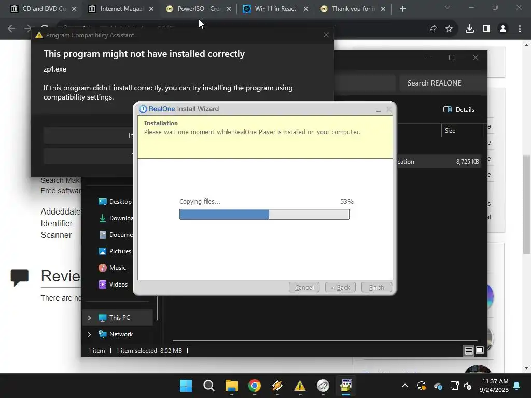Click the OneDrive cloud tray icon
Viewport: 531px width, 398px height.
(x=438, y=386)
